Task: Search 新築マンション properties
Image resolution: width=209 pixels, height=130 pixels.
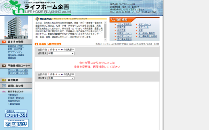Action: point(124,33)
